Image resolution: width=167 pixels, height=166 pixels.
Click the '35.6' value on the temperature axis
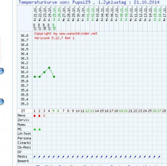click(x=24, y=90)
